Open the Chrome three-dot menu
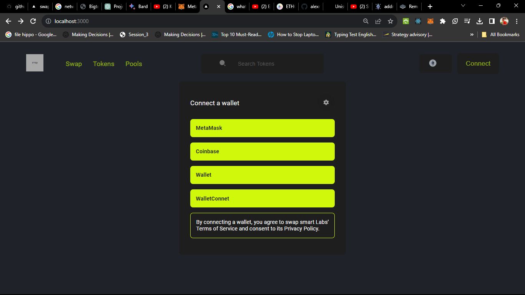The height and width of the screenshot is (295, 525). [517, 21]
